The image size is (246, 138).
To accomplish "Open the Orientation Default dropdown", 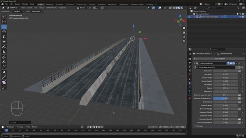I will tap(17, 11).
